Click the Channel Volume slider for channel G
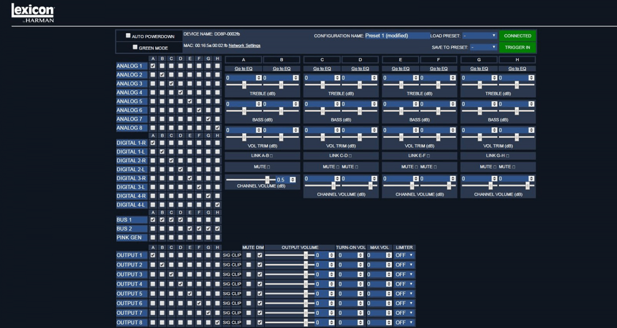Viewport: 617px width, 328px height. [x=479, y=186]
